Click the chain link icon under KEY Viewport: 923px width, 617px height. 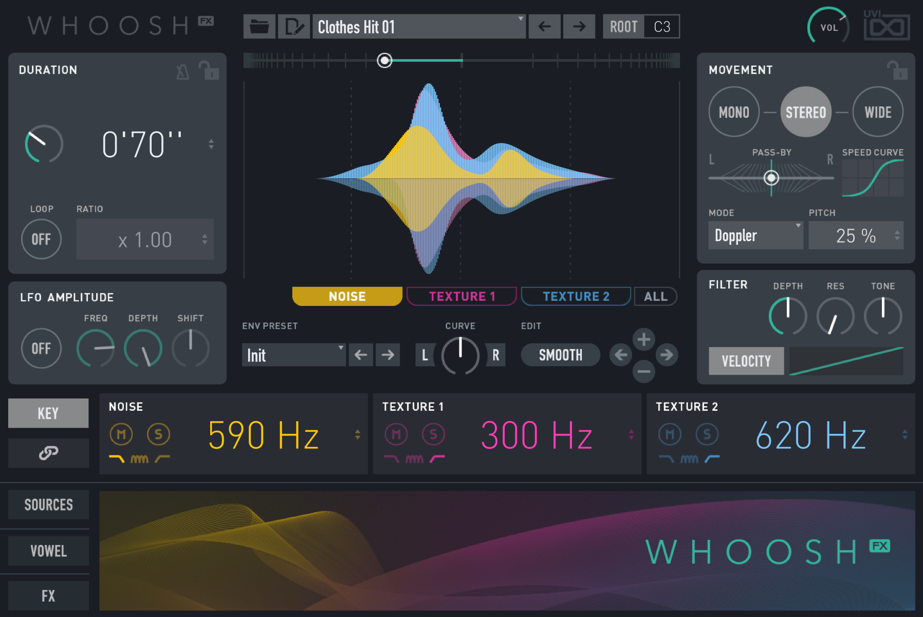click(48, 453)
